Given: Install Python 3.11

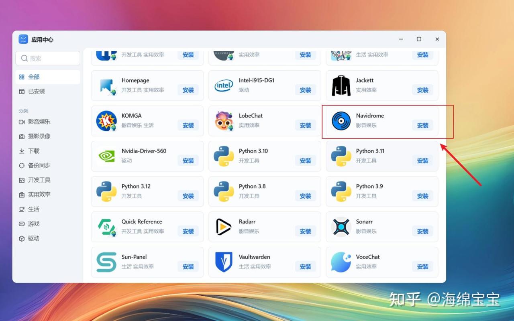Looking at the screenshot, I should click(423, 160).
